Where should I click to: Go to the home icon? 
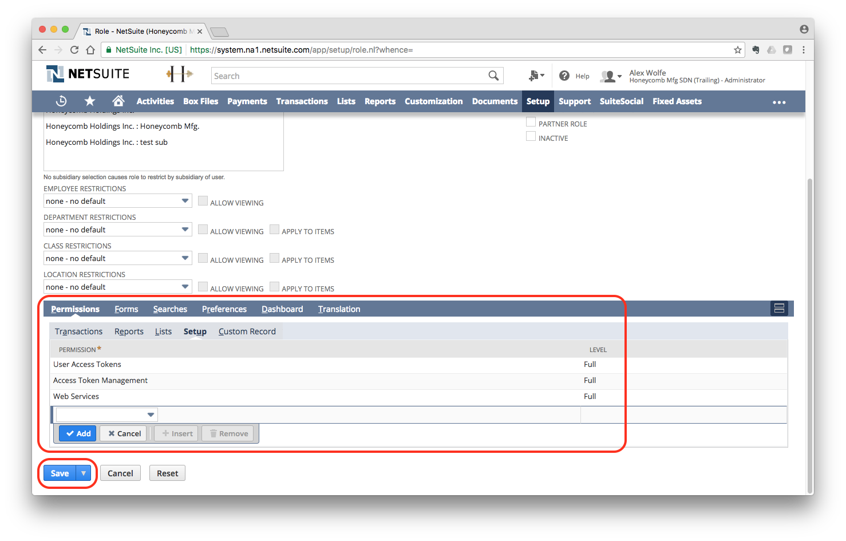pos(118,101)
